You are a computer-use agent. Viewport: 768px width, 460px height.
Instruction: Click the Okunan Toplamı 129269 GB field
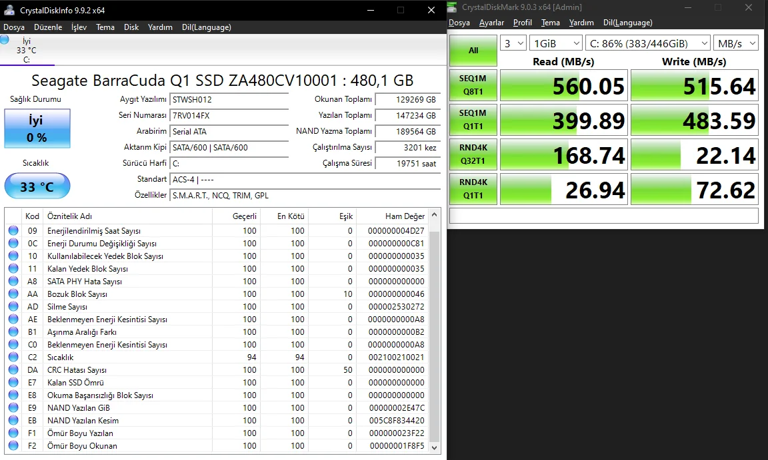(x=408, y=100)
